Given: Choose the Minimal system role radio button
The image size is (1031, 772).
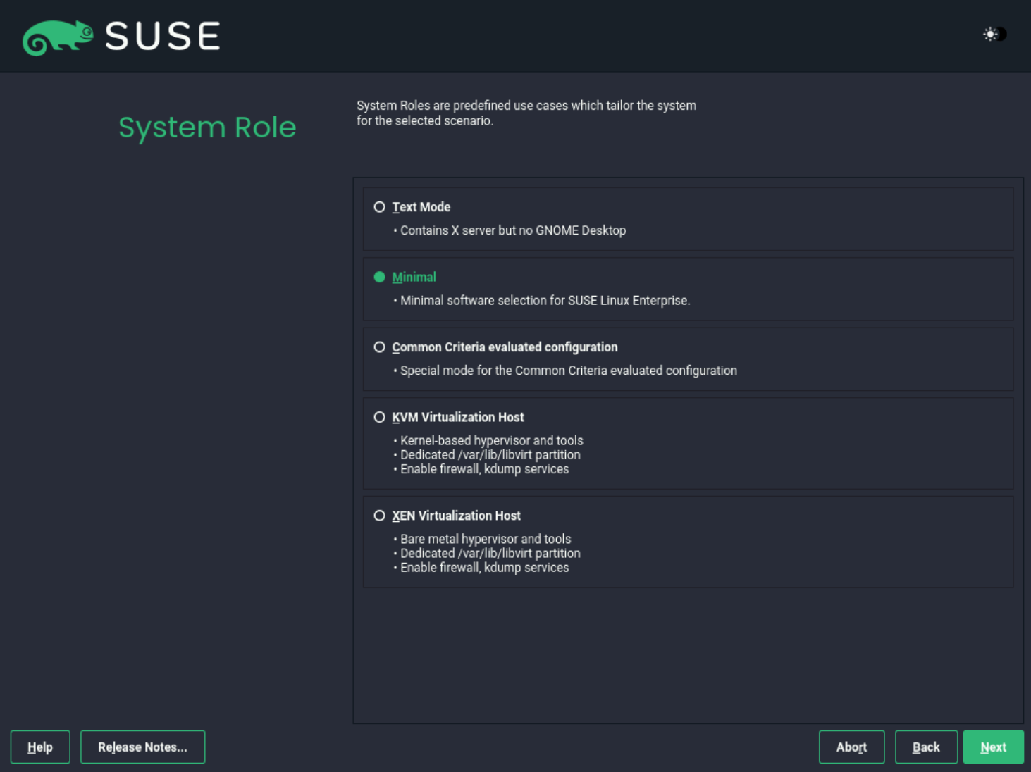Looking at the screenshot, I should tap(379, 277).
